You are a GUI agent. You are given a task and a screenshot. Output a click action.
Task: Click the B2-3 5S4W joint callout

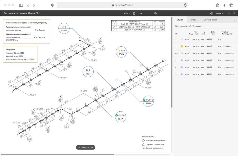coord(121,52)
